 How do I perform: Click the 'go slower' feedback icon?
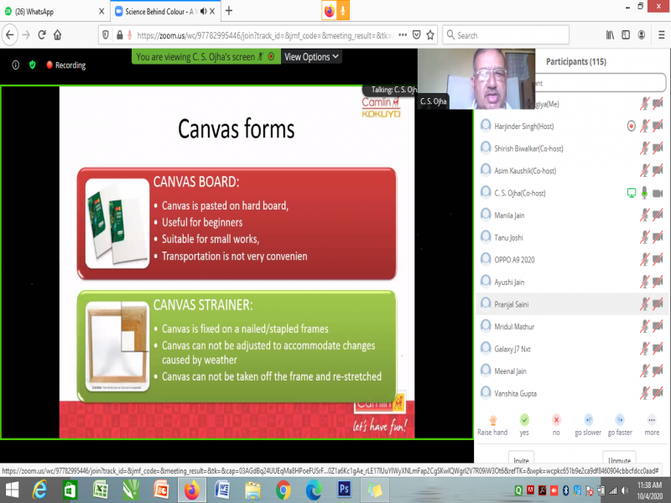click(x=589, y=419)
